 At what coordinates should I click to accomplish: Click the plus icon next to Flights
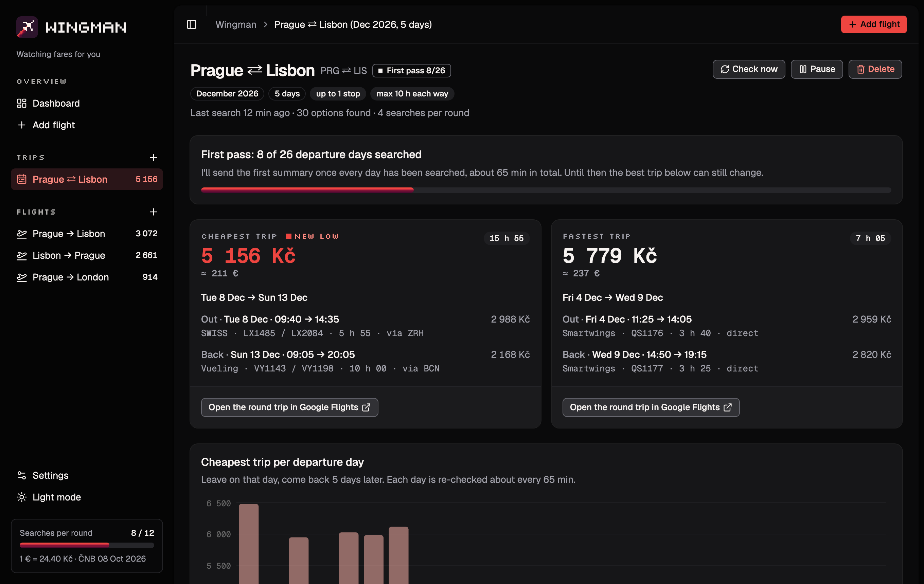click(x=153, y=212)
